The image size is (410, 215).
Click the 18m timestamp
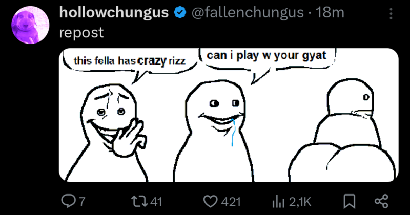click(330, 12)
